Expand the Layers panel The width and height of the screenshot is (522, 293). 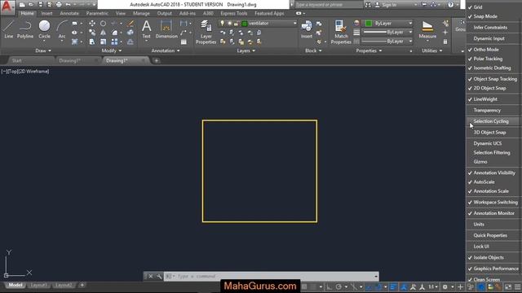(x=246, y=50)
